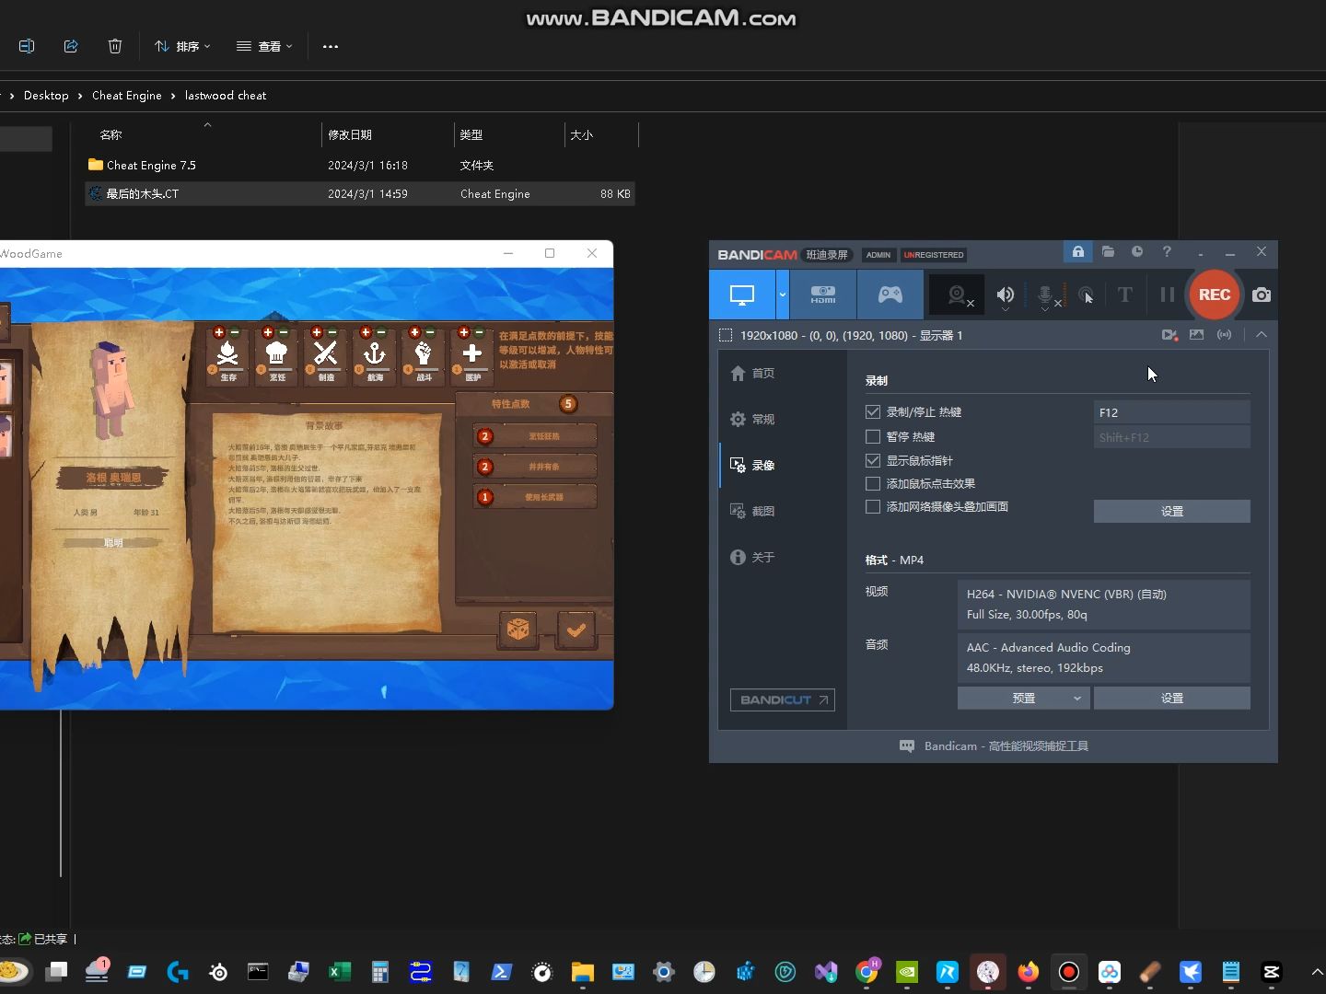The width and height of the screenshot is (1326, 994).
Task: Increase the 航海 skill with plus
Action: point(366,332)
